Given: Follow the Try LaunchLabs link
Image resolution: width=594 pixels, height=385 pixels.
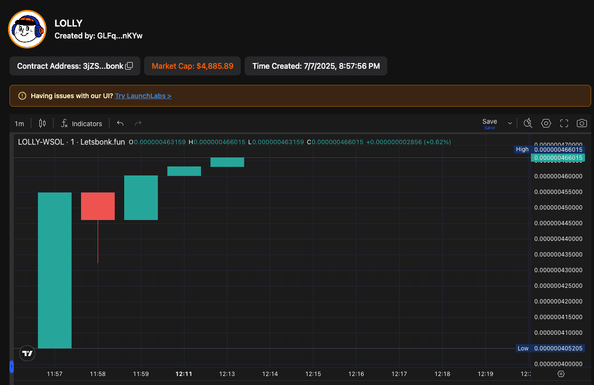Looking at the screenshot, I should [143, 96].
